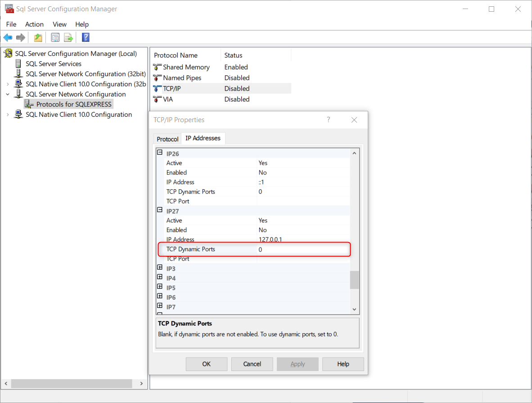
Task: Click the Disabled status of Named Pipes
Action: [237, 78]
